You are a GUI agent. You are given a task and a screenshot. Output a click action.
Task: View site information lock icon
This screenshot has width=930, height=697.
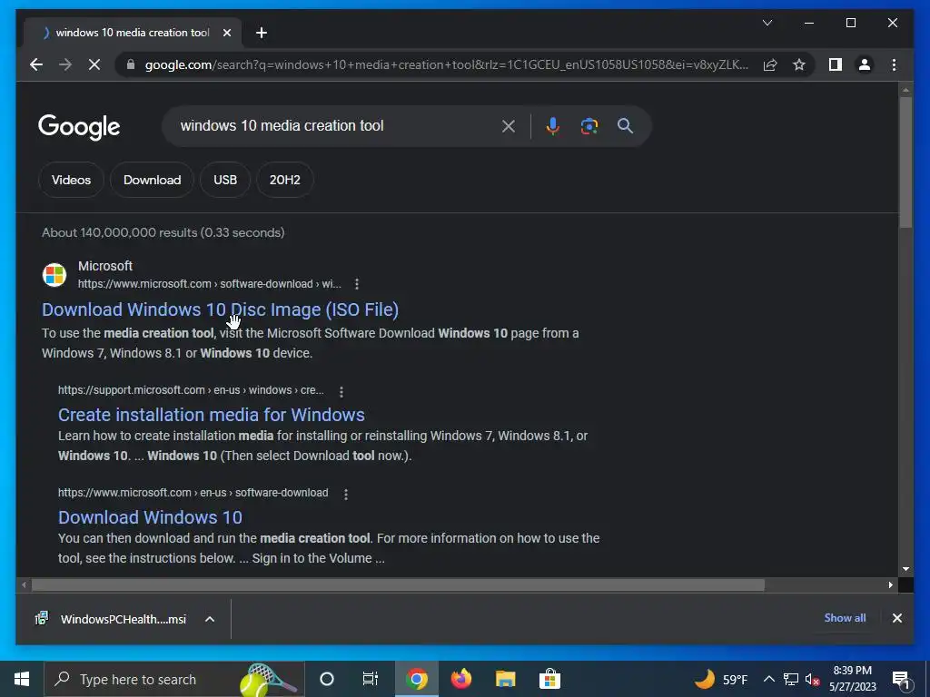coord(131,64)
